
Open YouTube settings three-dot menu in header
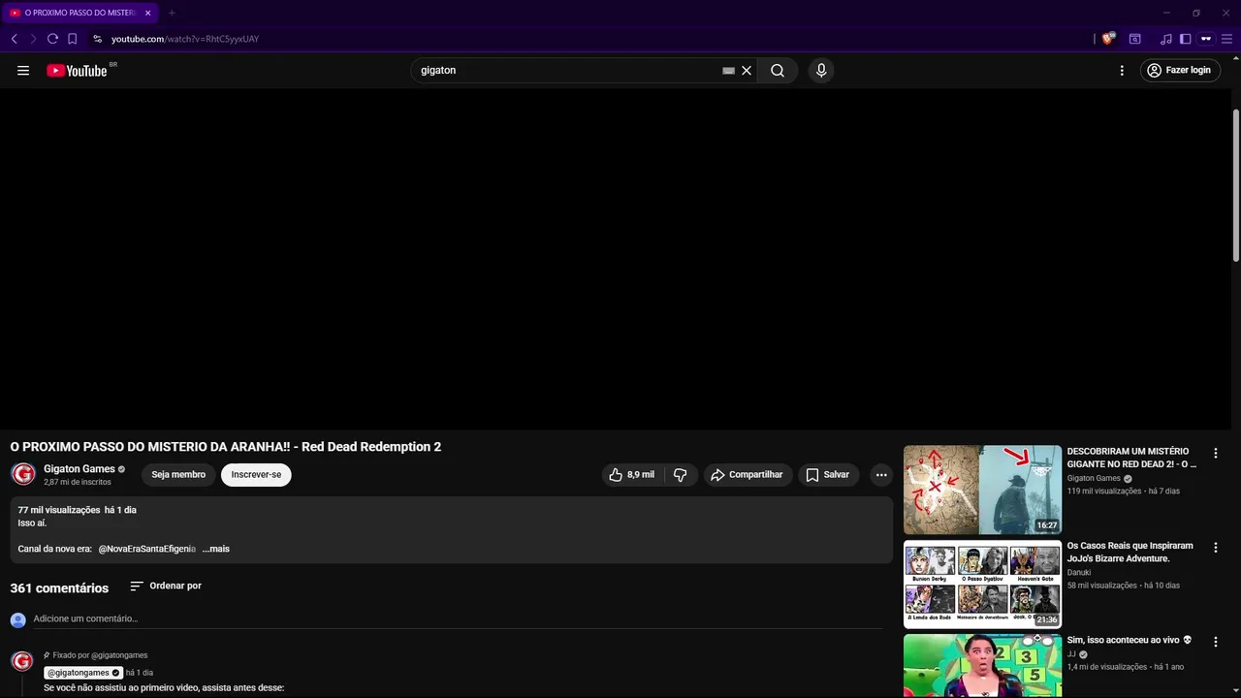[x=1122, y=70]
